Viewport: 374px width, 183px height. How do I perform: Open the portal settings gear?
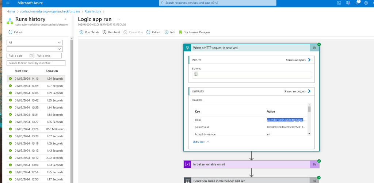coord(366,3)
